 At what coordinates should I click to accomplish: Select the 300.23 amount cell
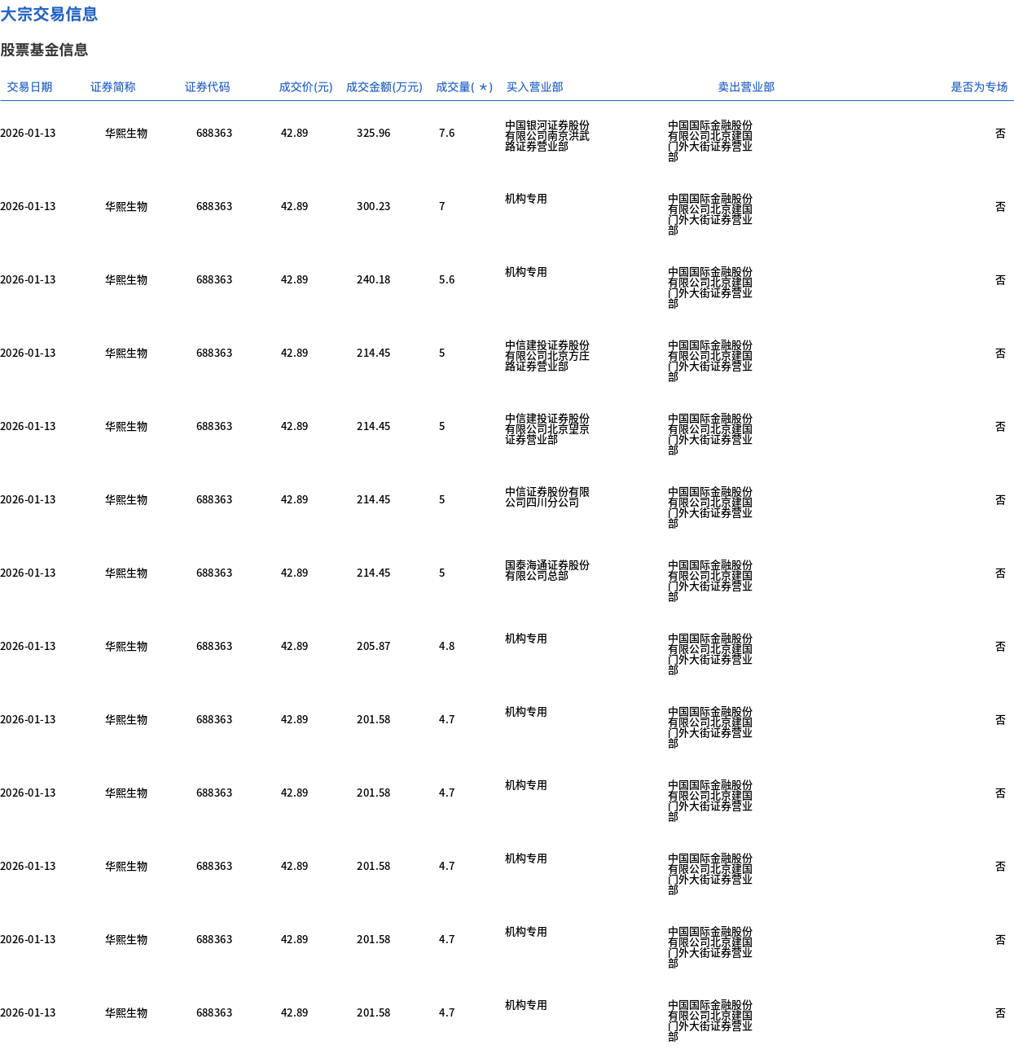click(373, 207)
